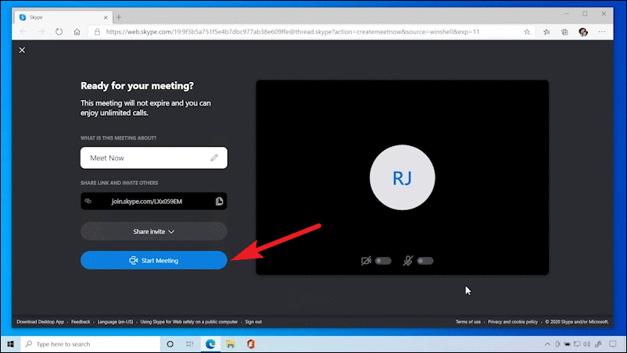Click the link icon beside the join URL

coord(88,201)
